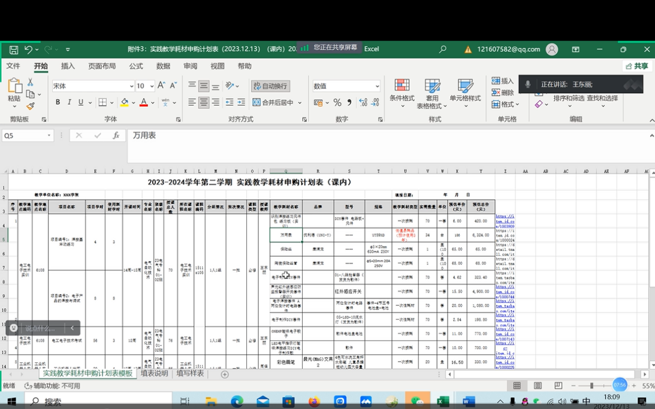This screenshot has height=409, width=655.
Task: Apply the accounting number format
Action: click(x=318, y=102)
